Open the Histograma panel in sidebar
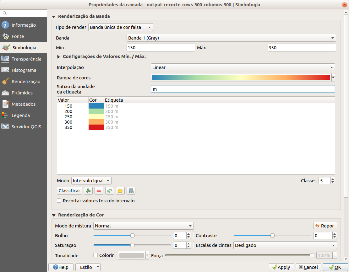 coord(24,70)
